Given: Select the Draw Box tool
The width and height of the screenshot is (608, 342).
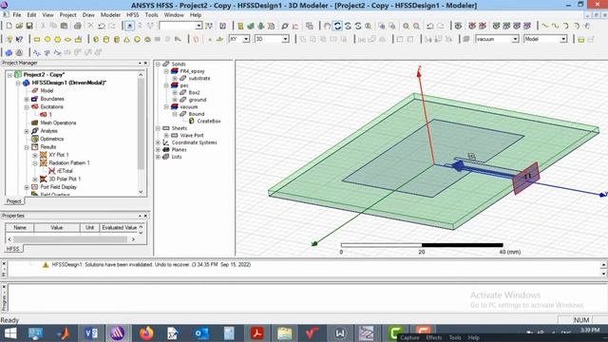Looking at the screenshot, I should pyautogui.click(x=96, y=39).
